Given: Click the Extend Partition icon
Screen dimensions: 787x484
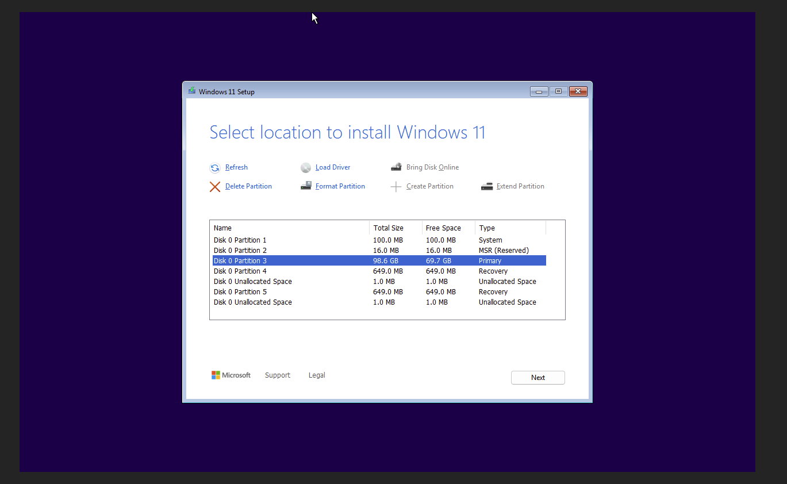Looking at the screenshot, I should tap(486, 186).
